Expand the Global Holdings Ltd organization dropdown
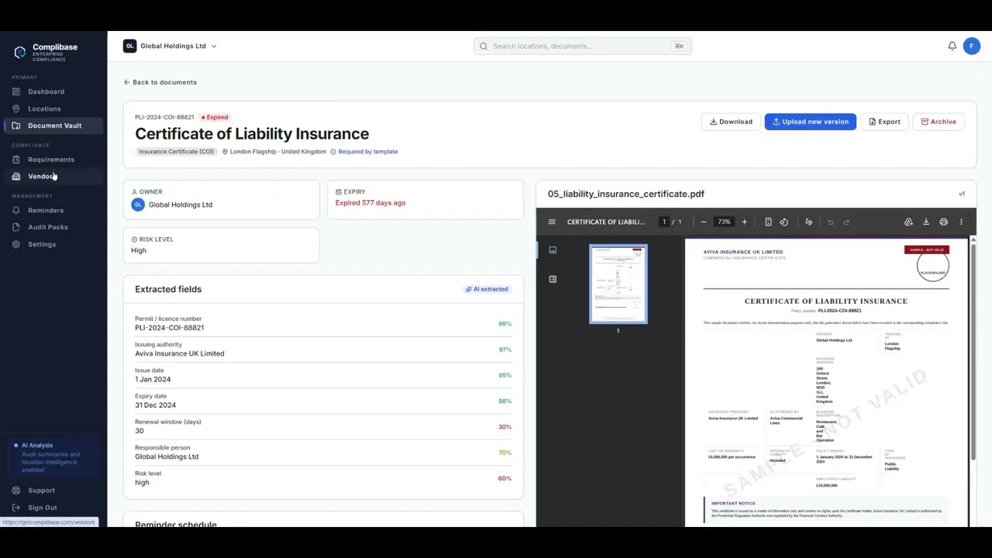The width and height of the screenshot is (992, 558). 170,46
